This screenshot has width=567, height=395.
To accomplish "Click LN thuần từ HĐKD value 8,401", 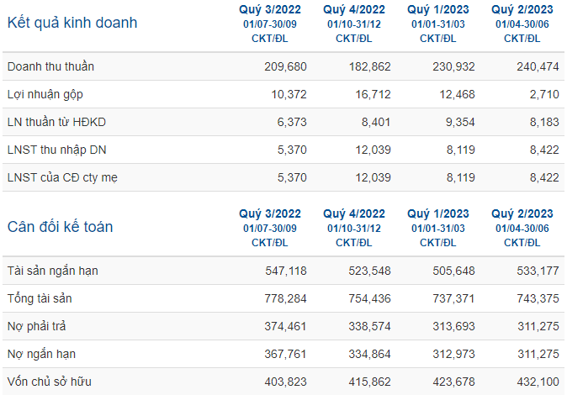I will tap(376, 122).
